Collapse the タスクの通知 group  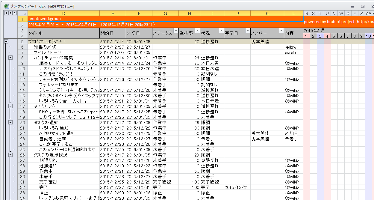tap(10, 123)
